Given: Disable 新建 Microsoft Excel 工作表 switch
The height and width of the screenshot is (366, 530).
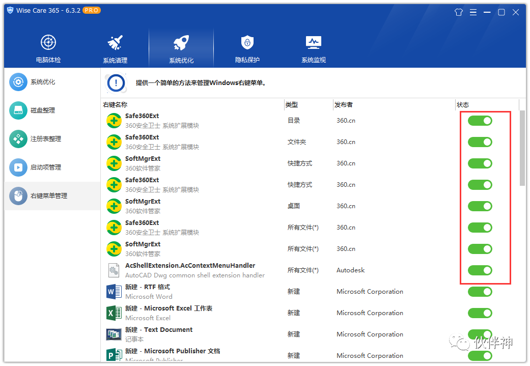Looking at the screenshot, I should coord(480,313).
